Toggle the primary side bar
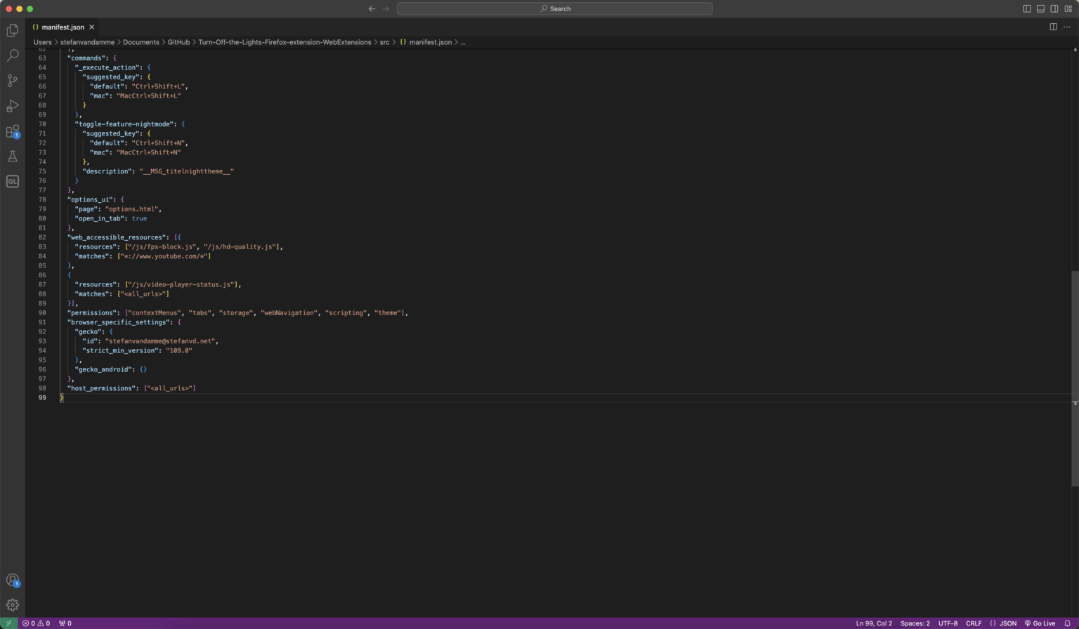The image size is (1079, 629). click(x=1026, y=8)
